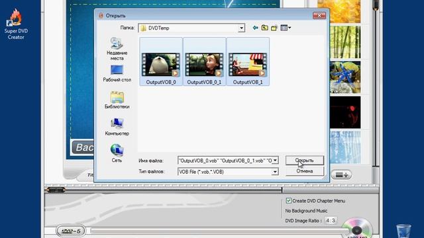Click the Имя файла text field

[x=225, y=161]
